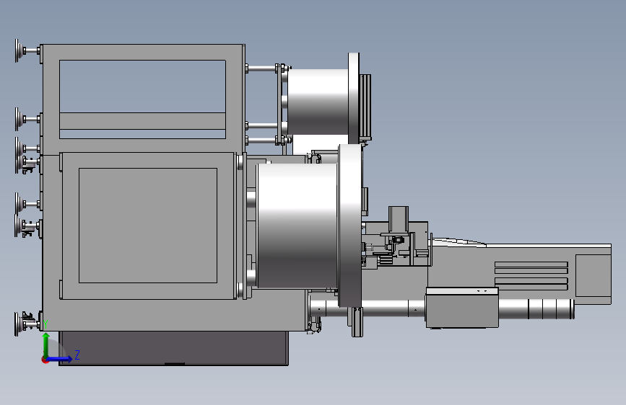
Task: Click the green Y axis arrow of the triad
Action: pos(46,344)
